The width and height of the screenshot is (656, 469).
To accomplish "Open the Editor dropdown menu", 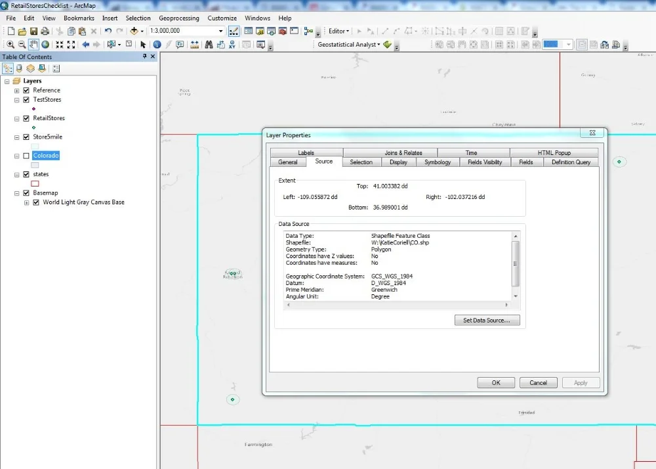I will (338, 31).
